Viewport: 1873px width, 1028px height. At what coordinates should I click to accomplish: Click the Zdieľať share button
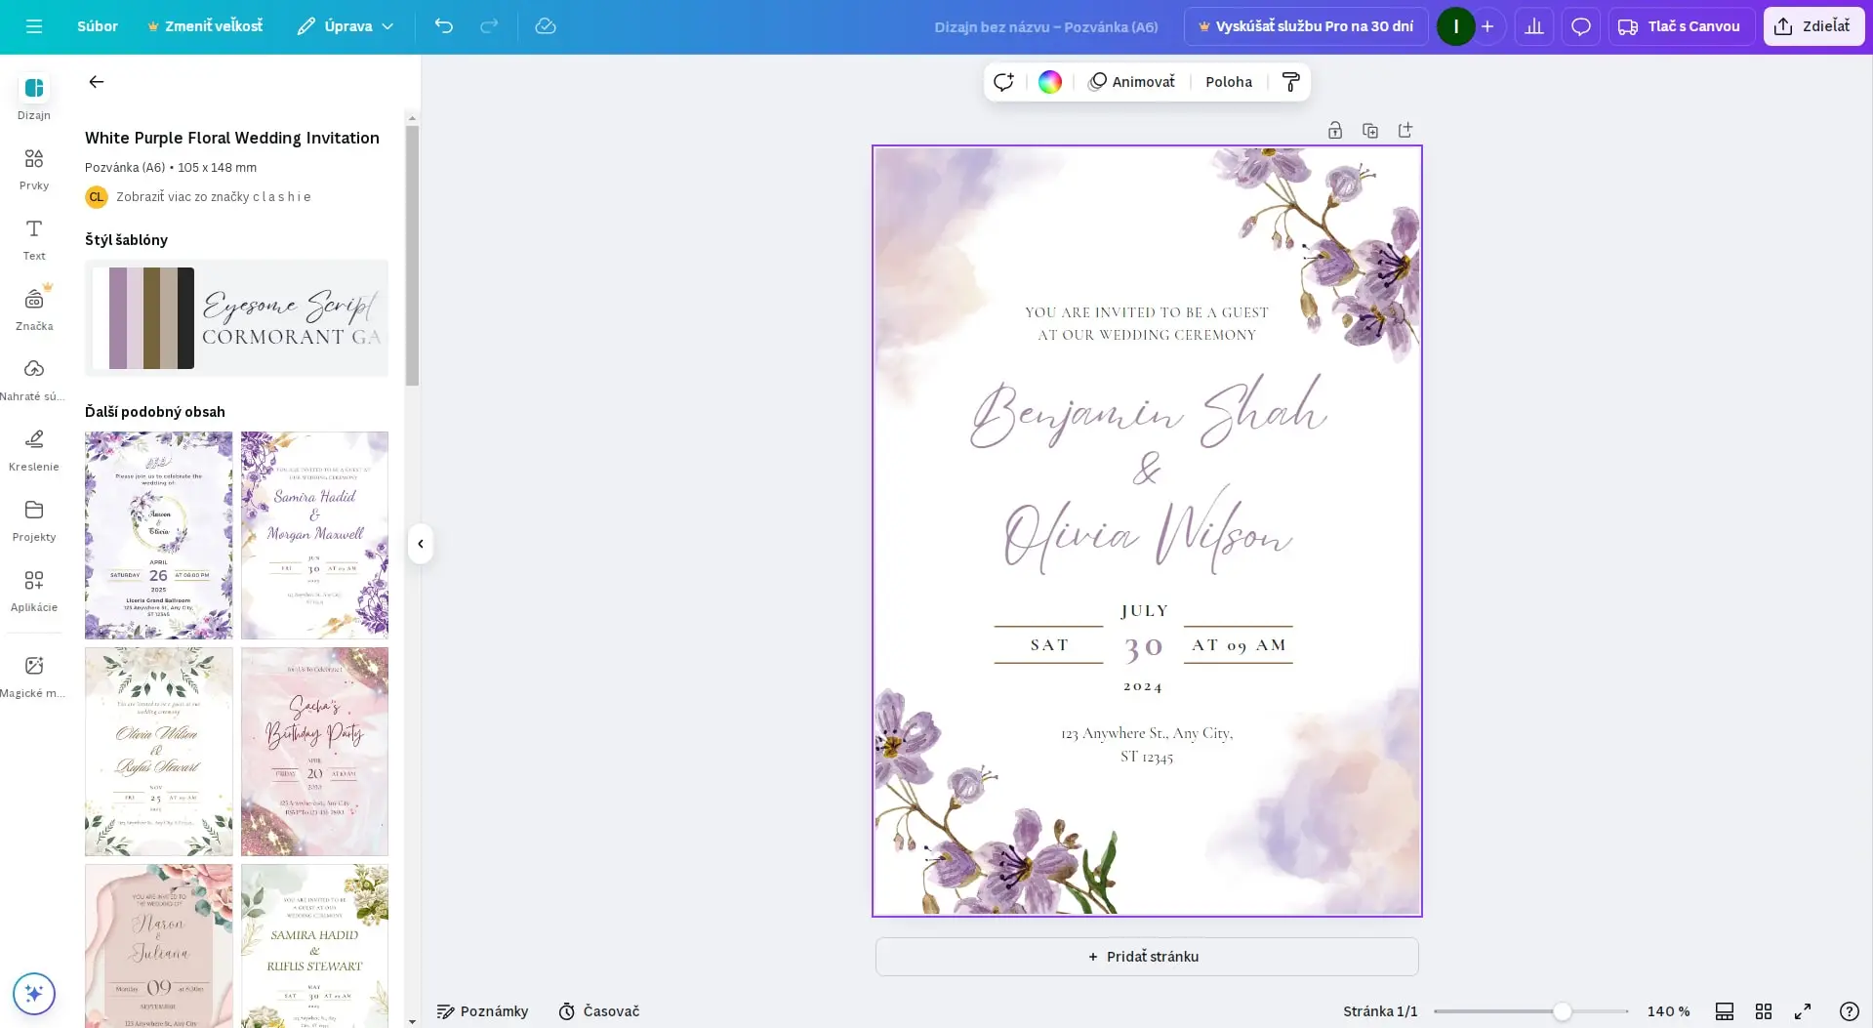point(1812,26)
